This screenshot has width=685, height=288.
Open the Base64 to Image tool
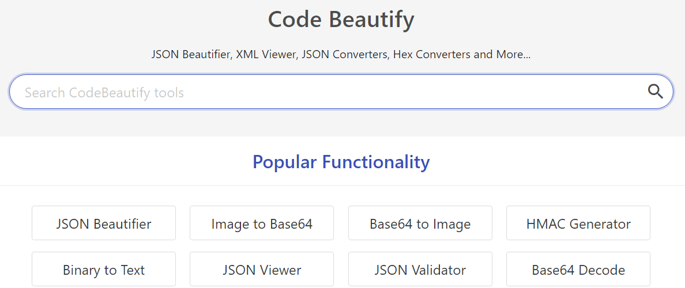click(420, 223)
